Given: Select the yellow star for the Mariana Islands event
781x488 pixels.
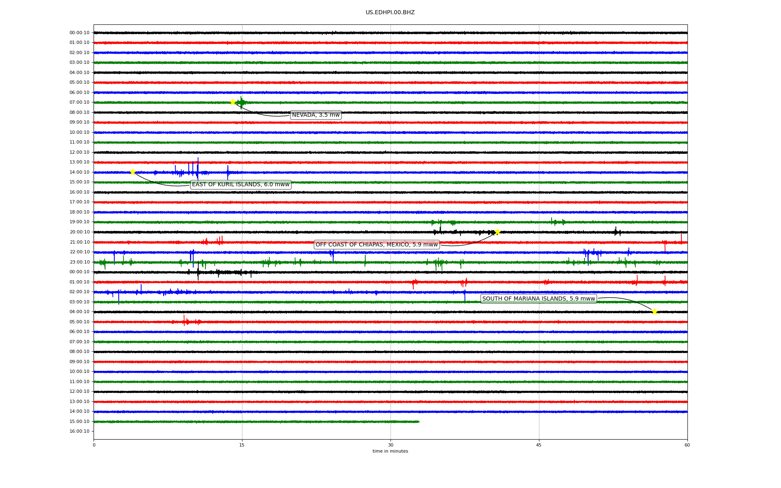Looking at the screenshot, I should point(654,312).
